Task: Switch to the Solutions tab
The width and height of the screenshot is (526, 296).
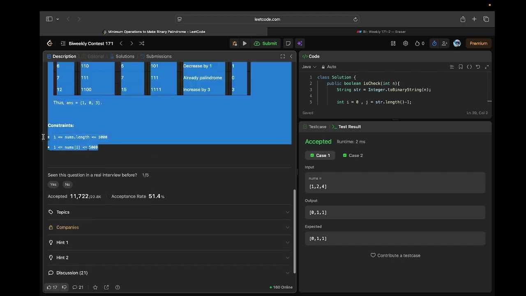Action: pos(122,56)
